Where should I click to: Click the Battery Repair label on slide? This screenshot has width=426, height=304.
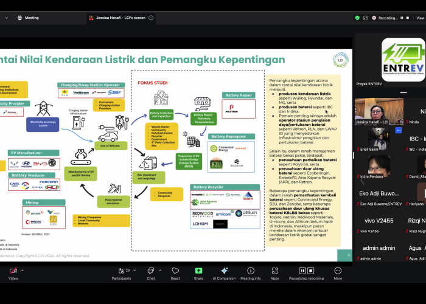(x=239, y=95)
